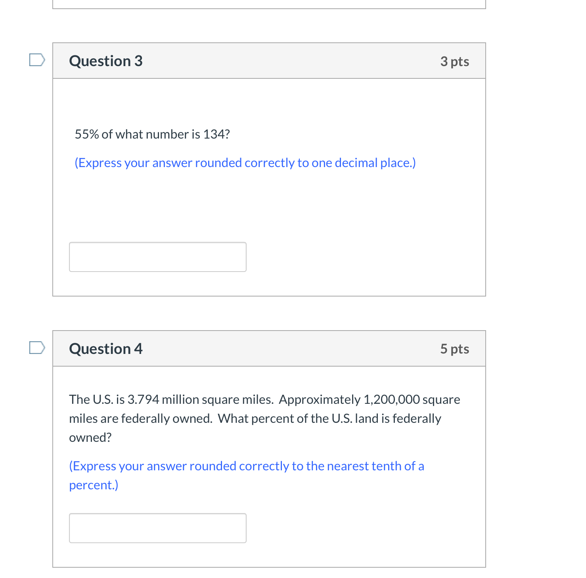The width and height of the screenshot is (586, 578).
Task: Click the Question 3 answer box
Action: (x=158, y=257)
